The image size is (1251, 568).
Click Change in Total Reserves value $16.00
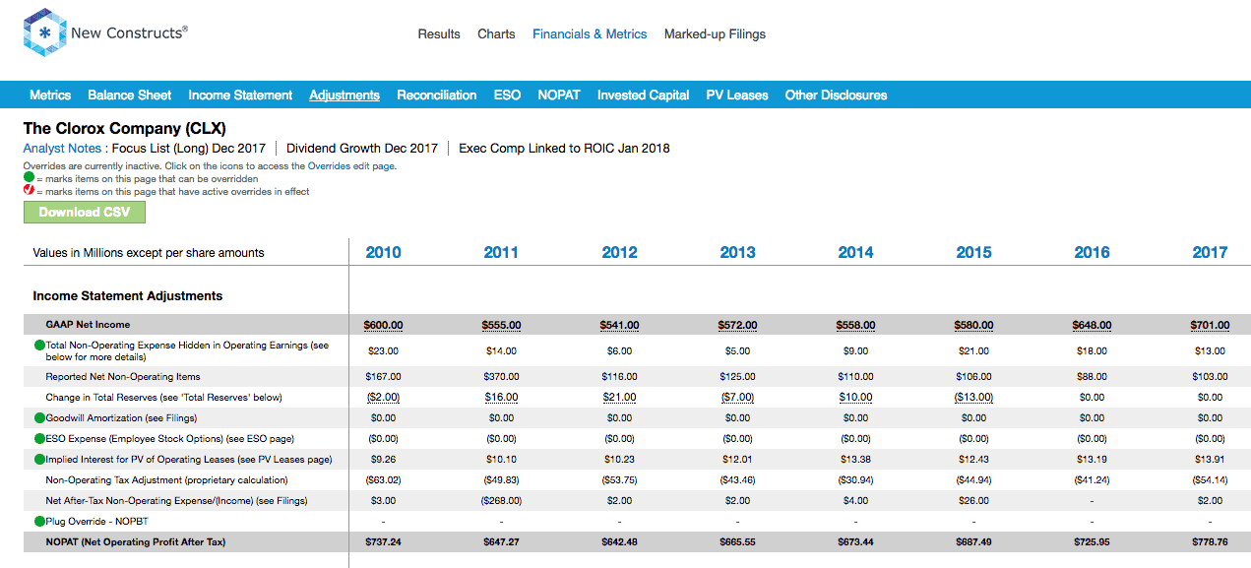pyautogui.click(x=501, y=398)
